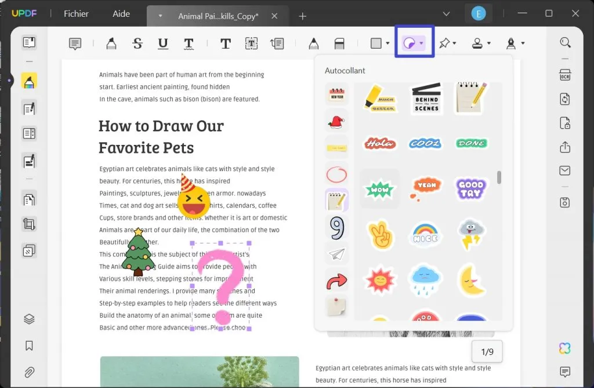Open the tab list chevron in title bar
Viewport: 594px width, 388px height.
point(446,14)
